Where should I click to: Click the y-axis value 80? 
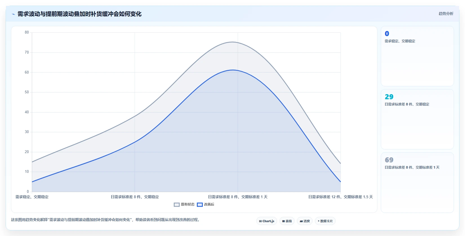(x=27, y=32)
